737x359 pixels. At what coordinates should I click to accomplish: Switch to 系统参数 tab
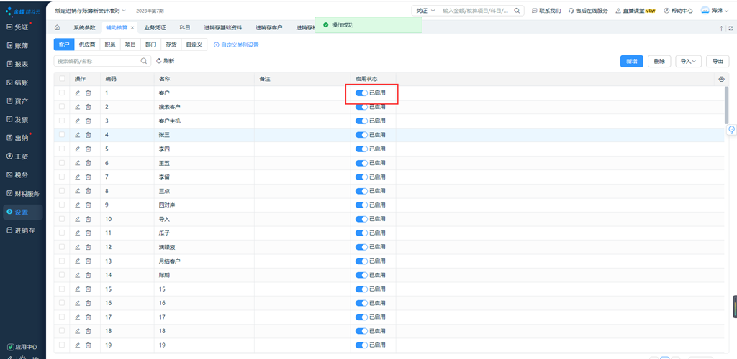(84, 28)
